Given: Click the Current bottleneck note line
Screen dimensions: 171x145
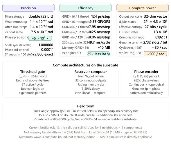Looking at the screenshot, I should [x=85, y=128].
